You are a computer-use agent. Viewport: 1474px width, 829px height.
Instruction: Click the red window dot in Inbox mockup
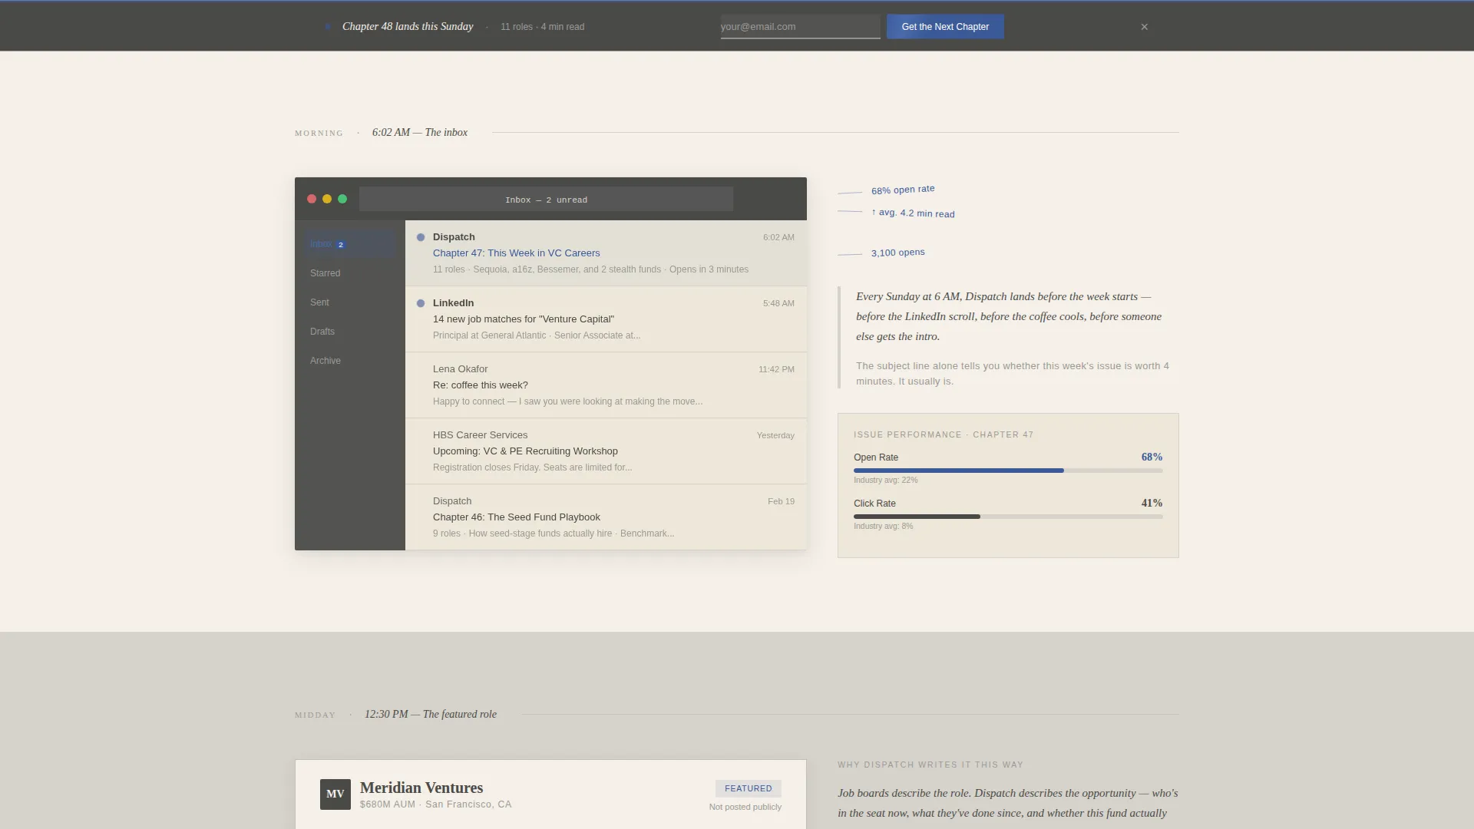click(x=312, y=199)
